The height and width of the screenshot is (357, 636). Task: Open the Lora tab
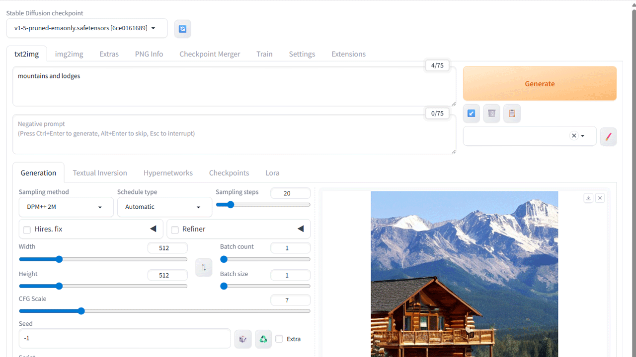(272, 173)
